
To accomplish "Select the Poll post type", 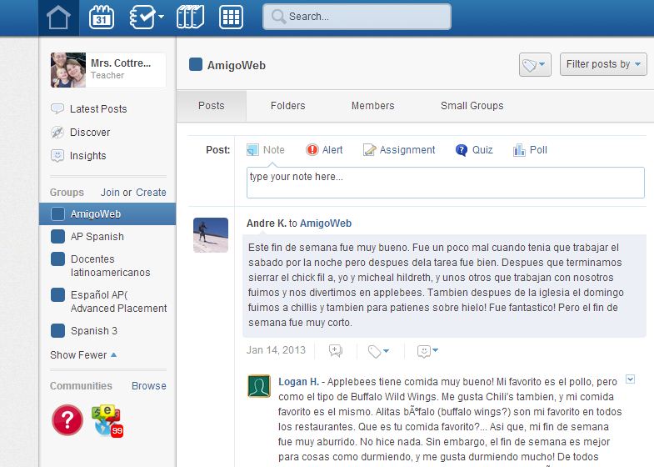I will (529, 150).
